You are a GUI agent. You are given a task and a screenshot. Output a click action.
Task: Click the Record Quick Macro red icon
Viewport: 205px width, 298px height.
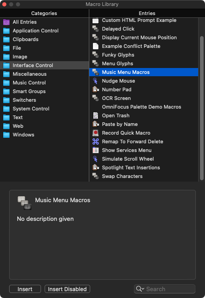(95, 133)
